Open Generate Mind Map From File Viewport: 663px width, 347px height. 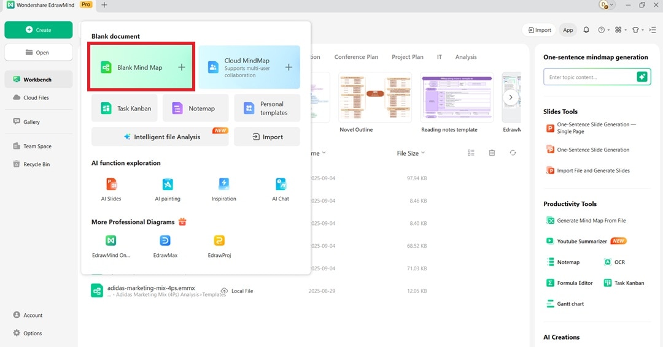pyautogui.click(x=586, y=220)
